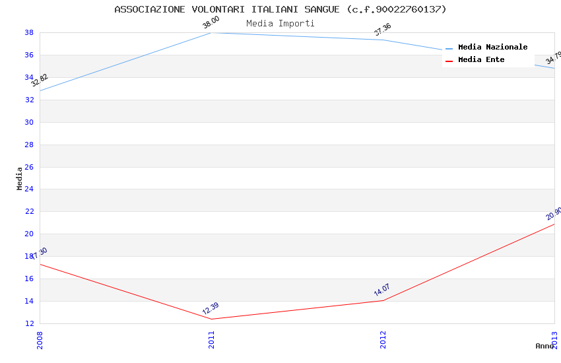Screen dimensions: 561x363
Task: Click the y-axis title Media
Action: 19,178
